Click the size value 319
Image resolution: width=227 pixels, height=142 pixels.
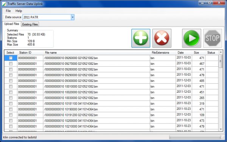202,104
